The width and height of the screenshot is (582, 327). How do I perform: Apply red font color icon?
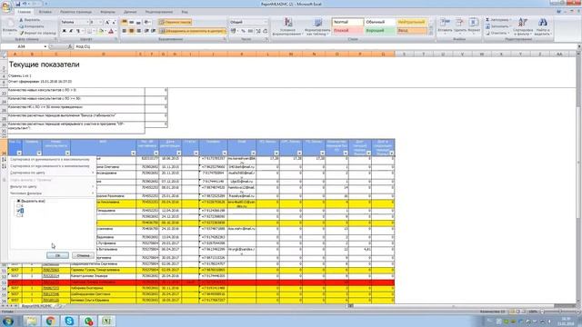click(x=111, y=31)
